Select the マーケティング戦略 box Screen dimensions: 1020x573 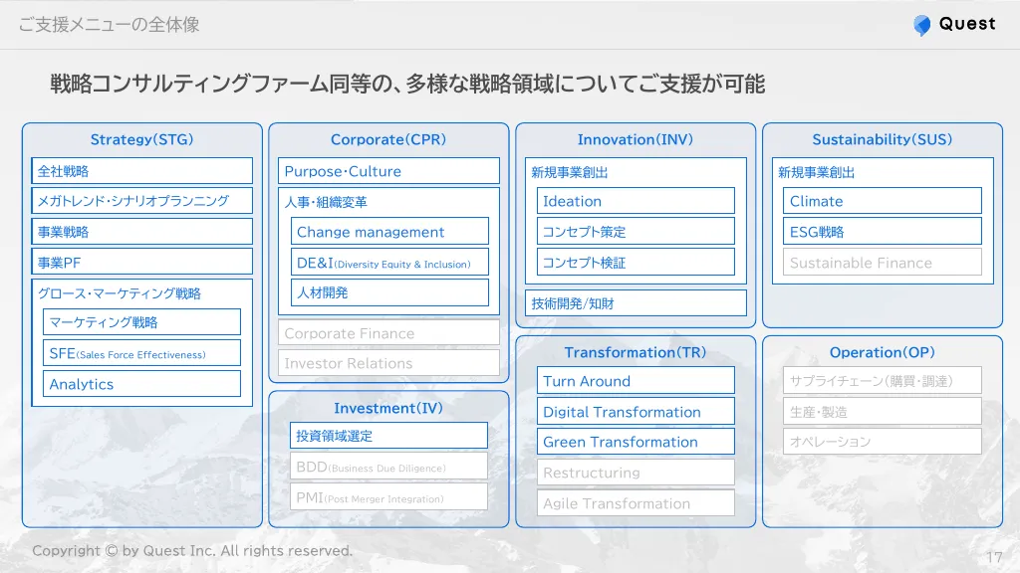point(141,322)
